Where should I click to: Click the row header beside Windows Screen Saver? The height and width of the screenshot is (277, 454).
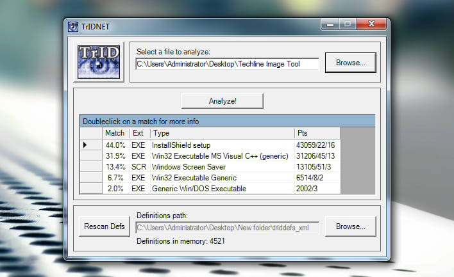click(91, 167)
